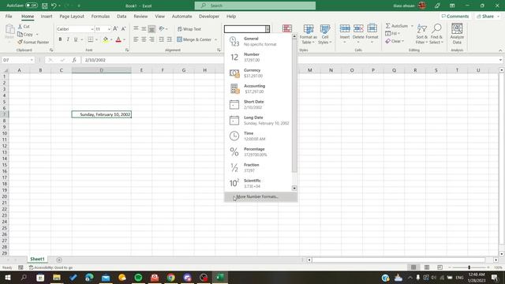Click the formula bar showing 2/10/2002
505x284 pixels.
tap(290, 60)
